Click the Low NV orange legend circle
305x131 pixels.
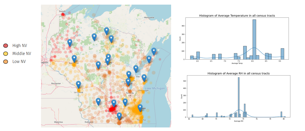click(5, 62)
